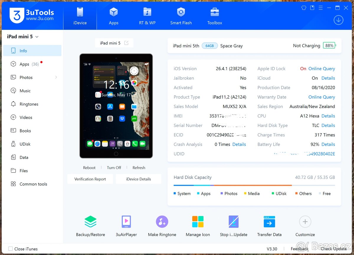354x255 pixels.
Task: Click the Photos legend swatch
Action: tap(222, 193)
